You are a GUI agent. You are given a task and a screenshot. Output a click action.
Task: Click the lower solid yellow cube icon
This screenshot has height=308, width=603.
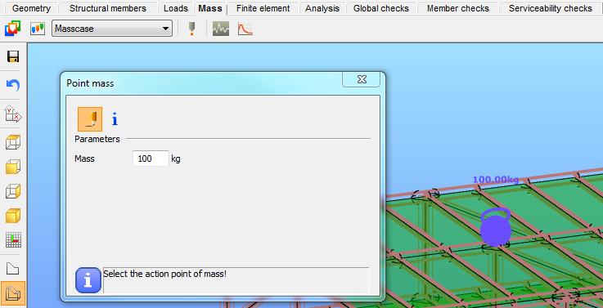[13, 216]
